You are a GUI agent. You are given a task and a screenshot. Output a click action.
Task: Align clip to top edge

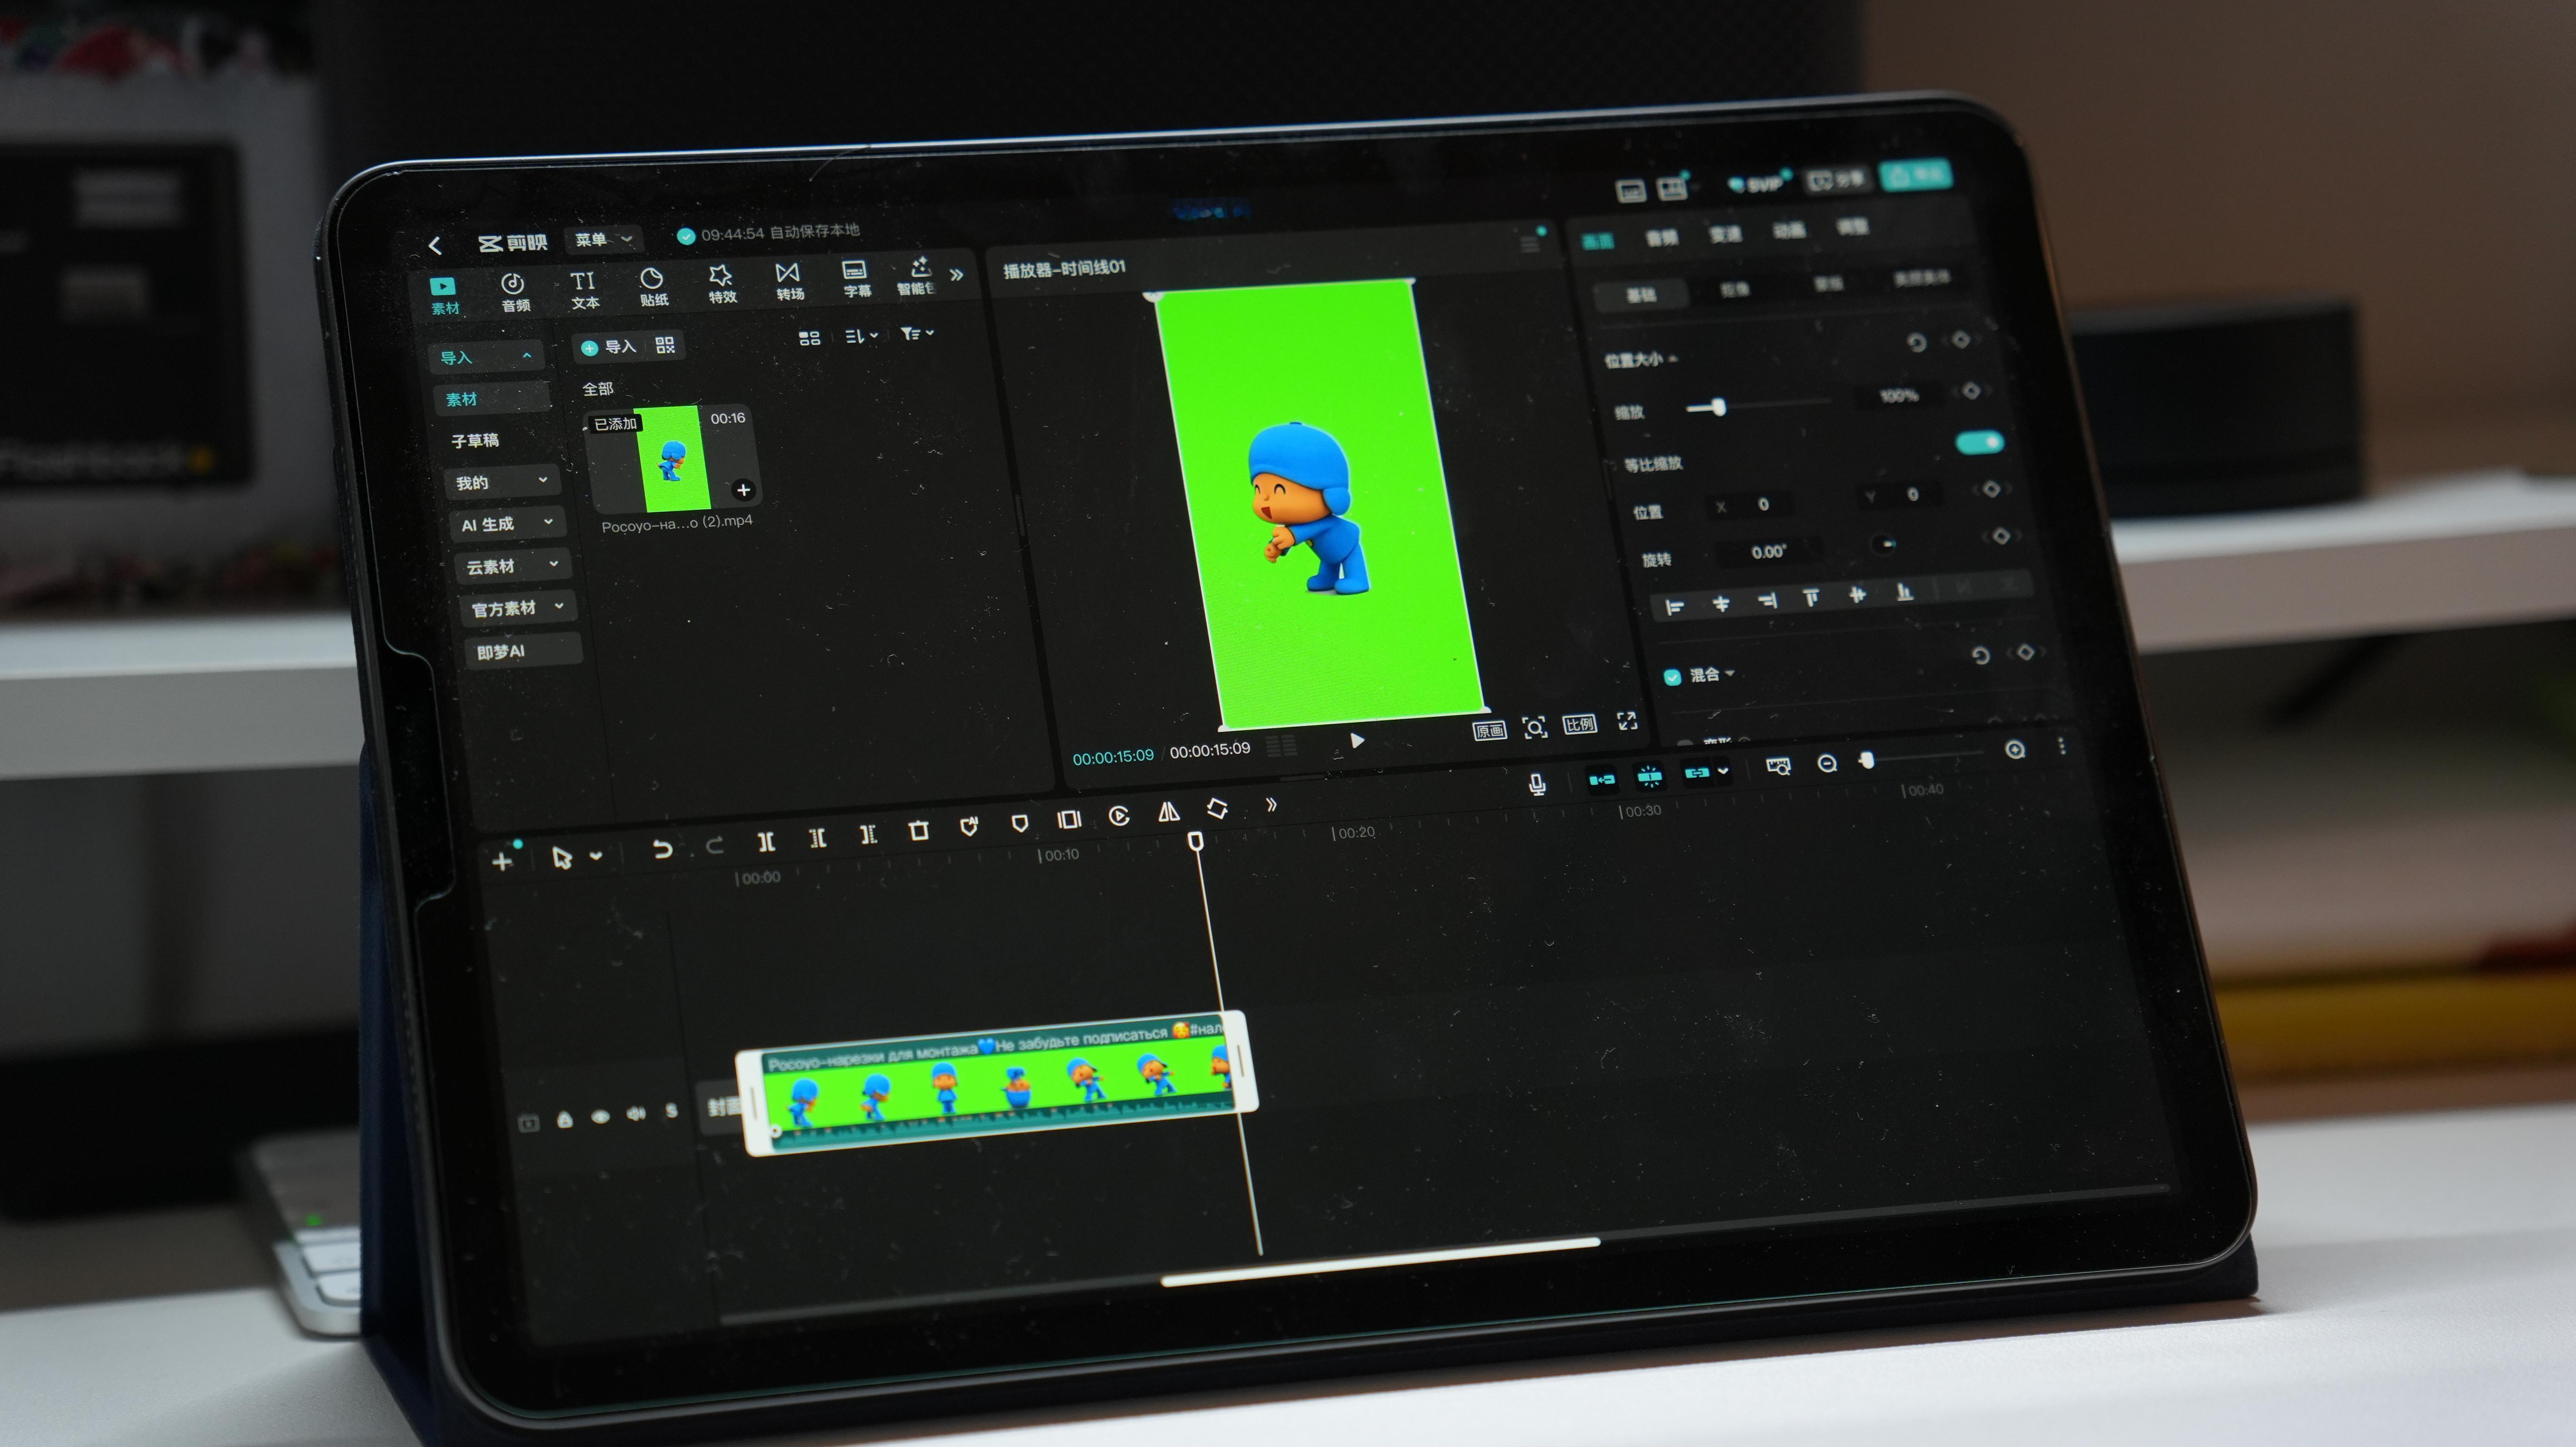pos(1811,598)
